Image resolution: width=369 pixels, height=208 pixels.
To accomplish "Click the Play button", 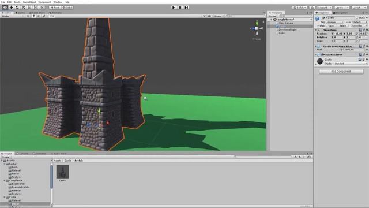I will click(174, 8).
